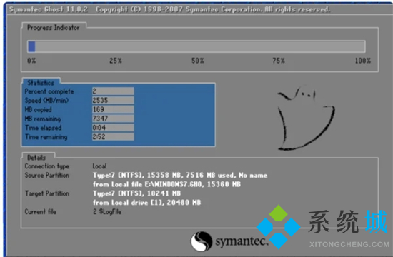393x257 pixels.
Task: Select the MB copied value field
Action: click(113, 109)
